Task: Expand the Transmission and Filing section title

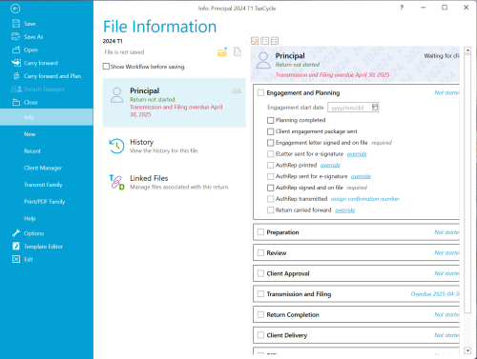Action: [299, 294]
